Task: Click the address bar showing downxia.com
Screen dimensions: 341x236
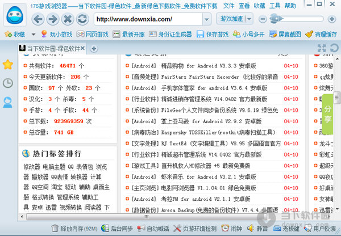Action: tap(148, 19)
